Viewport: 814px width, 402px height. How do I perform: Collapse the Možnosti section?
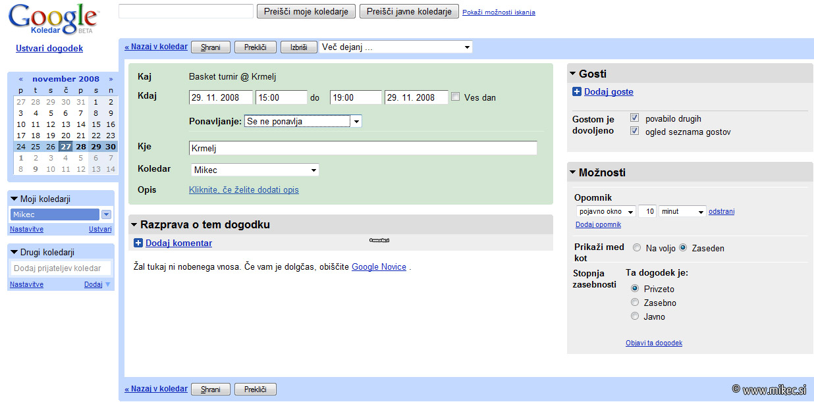572,172
